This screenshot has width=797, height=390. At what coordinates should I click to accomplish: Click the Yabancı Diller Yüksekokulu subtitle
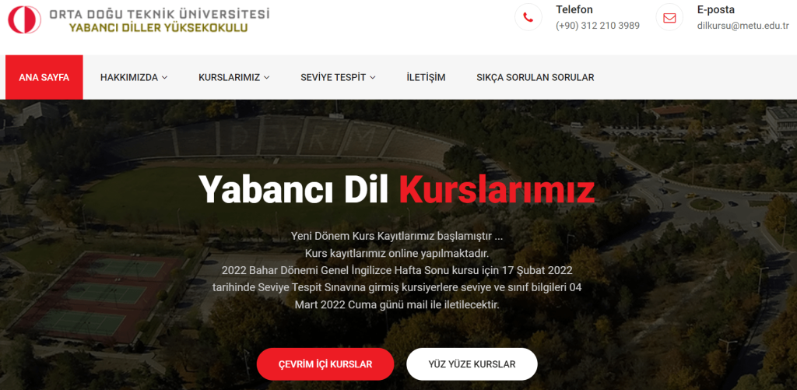click(x=159, y=28)
